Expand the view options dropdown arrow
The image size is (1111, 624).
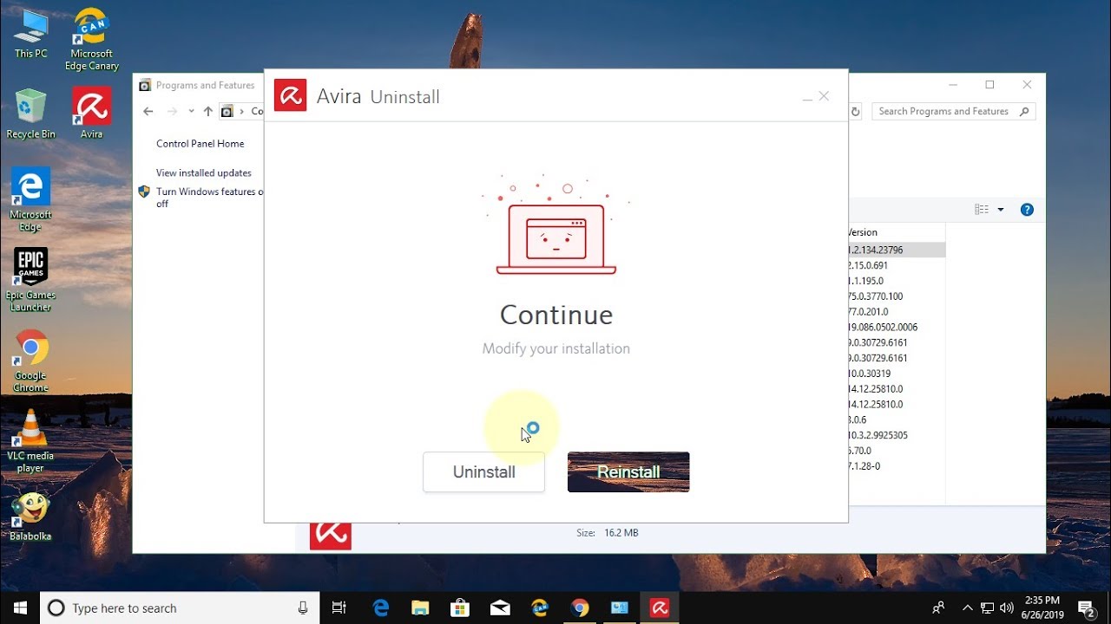pos(1001,210)
